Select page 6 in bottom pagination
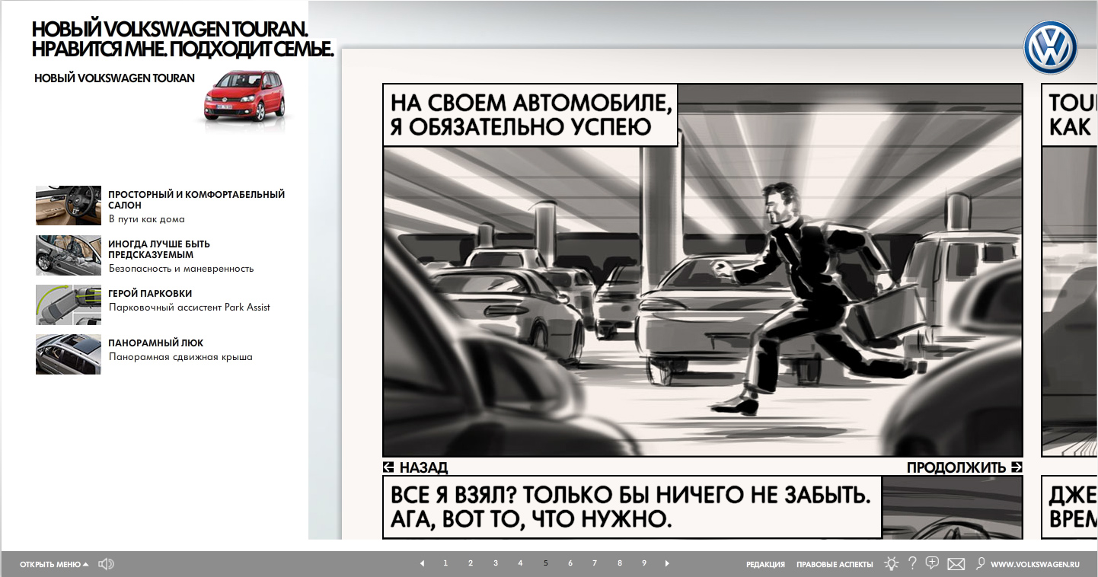 (570, 563)
